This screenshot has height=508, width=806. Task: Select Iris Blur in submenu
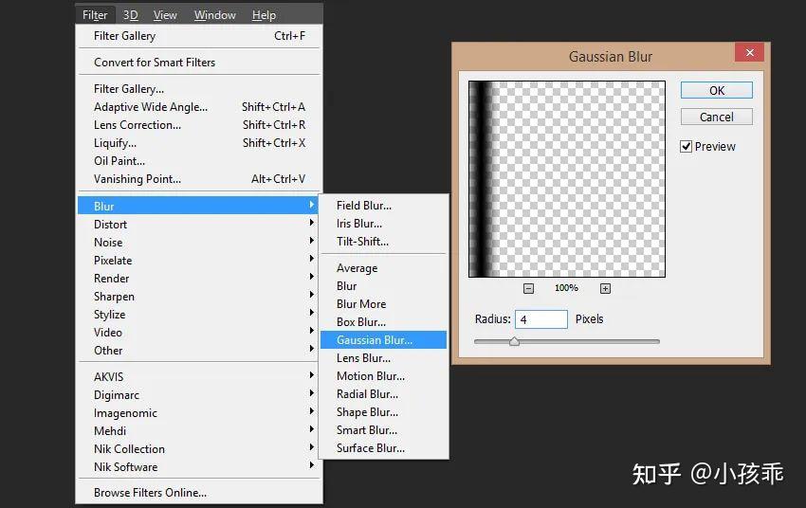(383, 224)
